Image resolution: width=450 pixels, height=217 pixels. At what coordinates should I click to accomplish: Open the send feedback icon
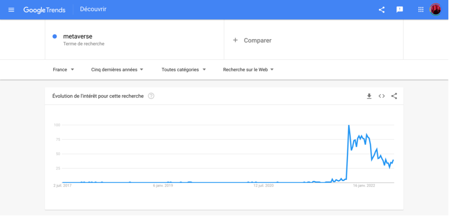pyautogui.click(x=399, y=9)
